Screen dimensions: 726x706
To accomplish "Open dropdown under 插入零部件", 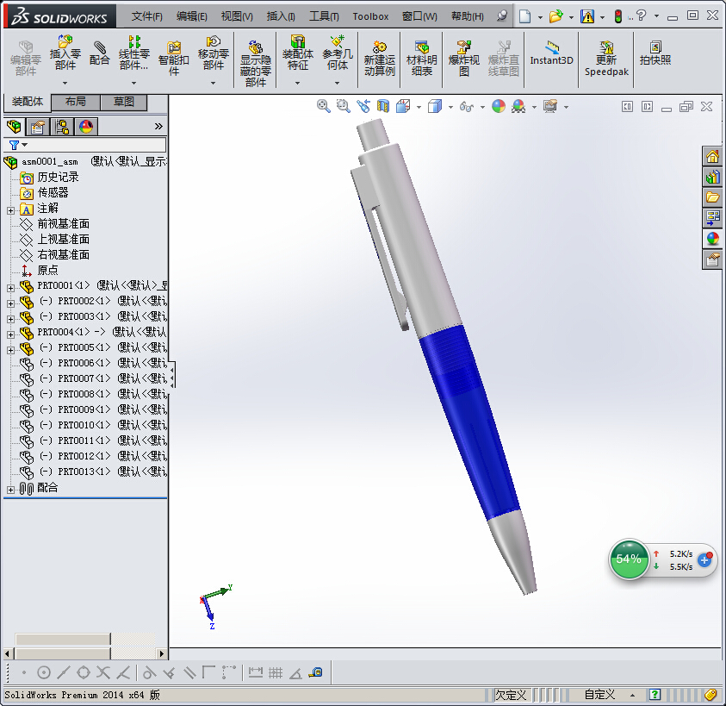I will pos(65,83).
